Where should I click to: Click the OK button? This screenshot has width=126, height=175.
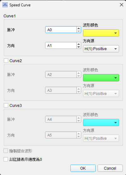83,168
